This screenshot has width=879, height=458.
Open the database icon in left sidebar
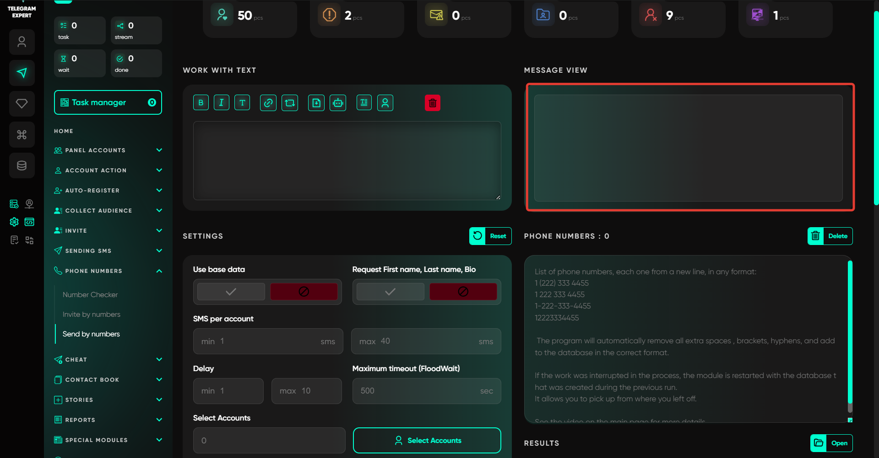[x=22, y=165]
